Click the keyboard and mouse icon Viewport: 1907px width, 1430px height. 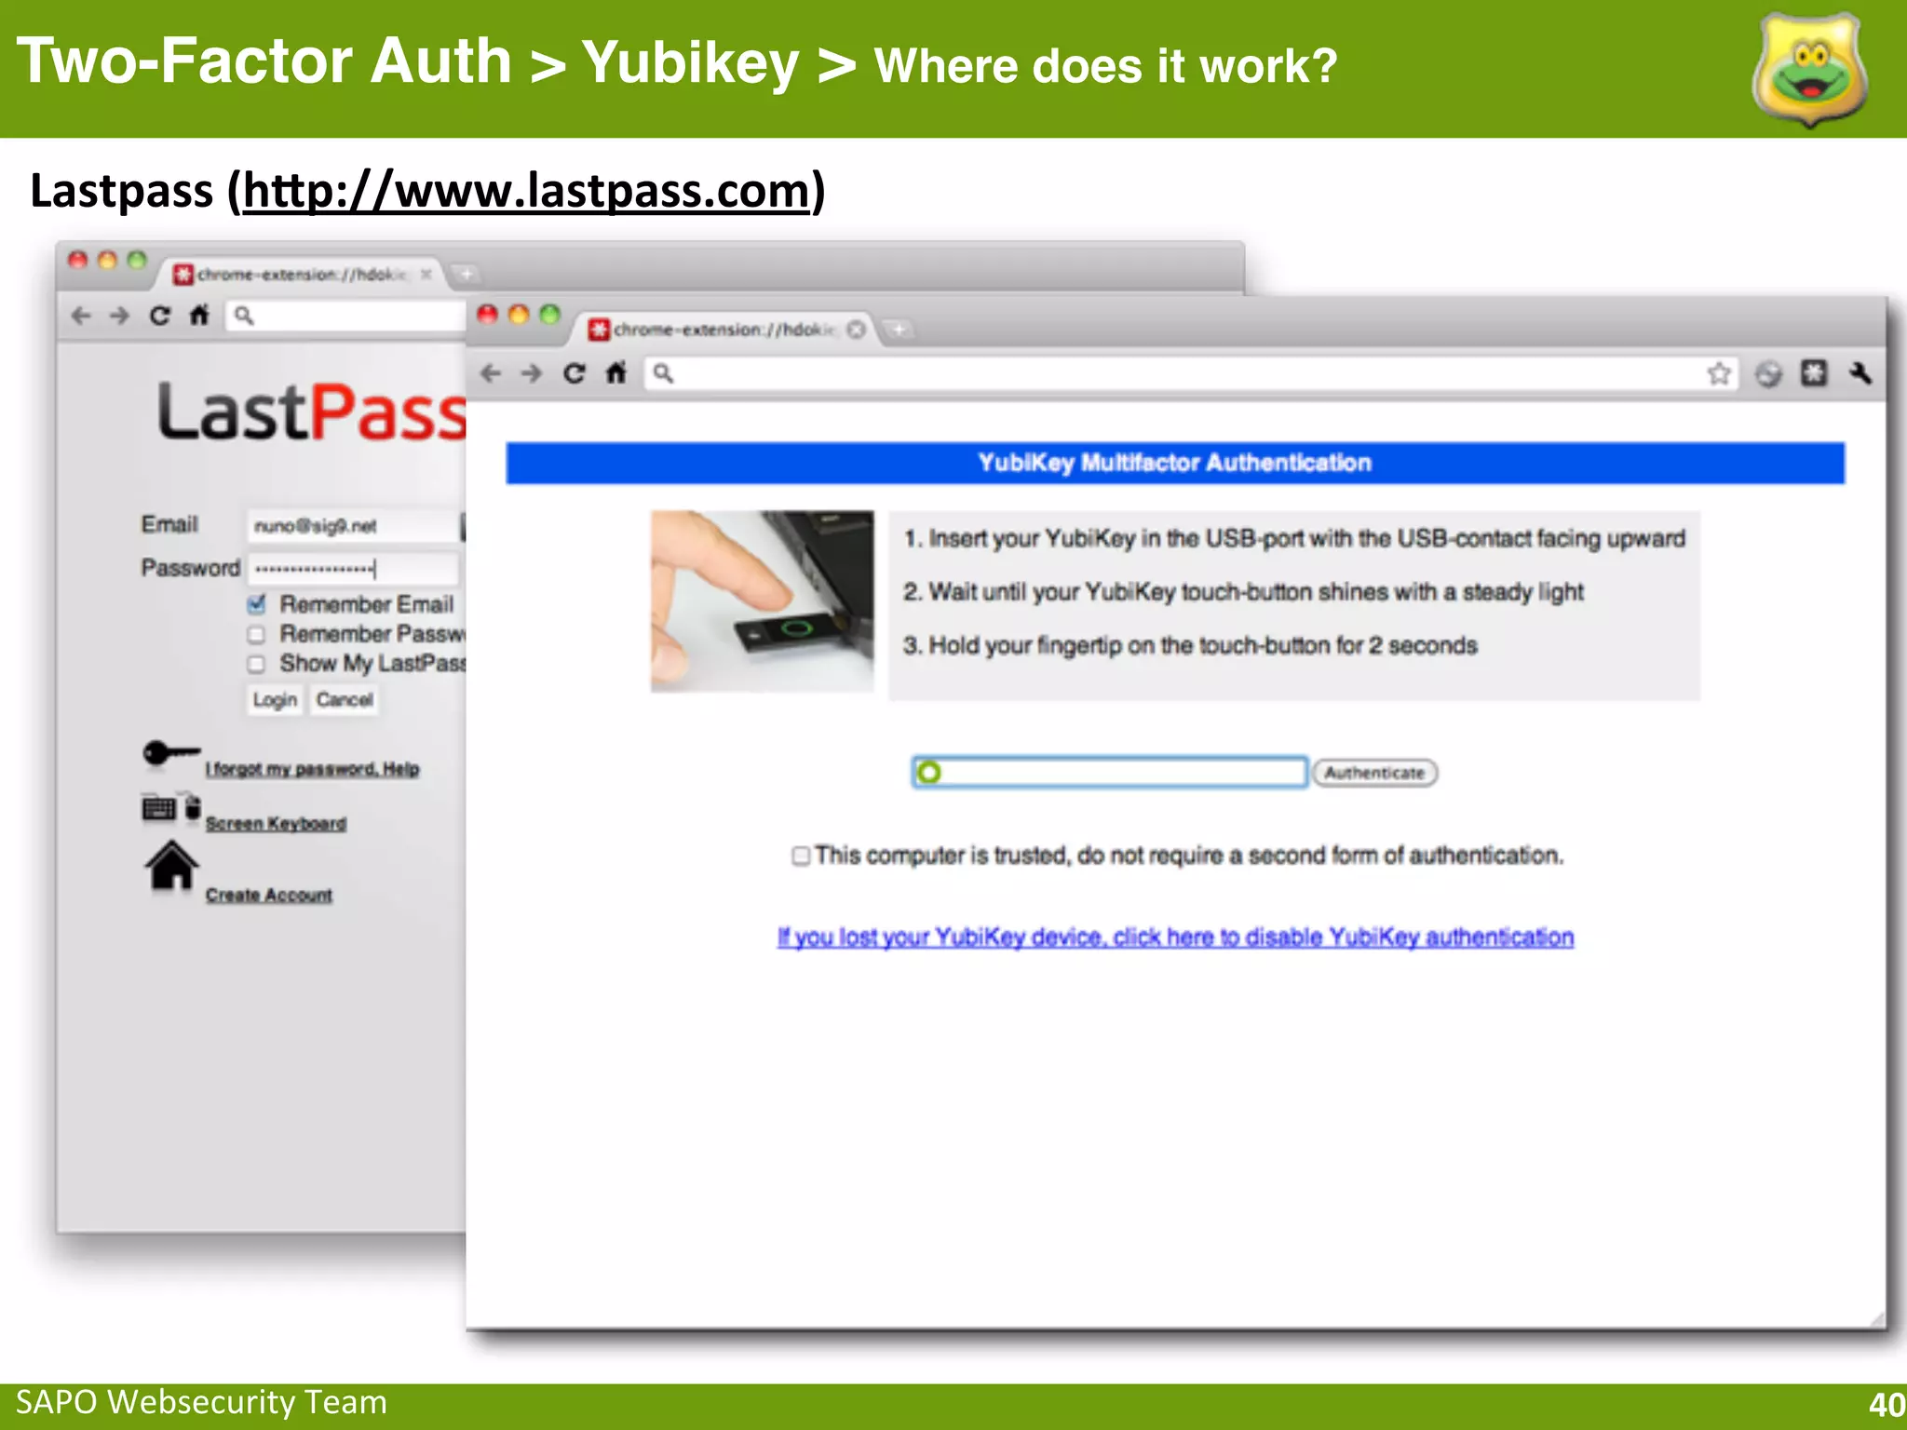click(171, 806)
